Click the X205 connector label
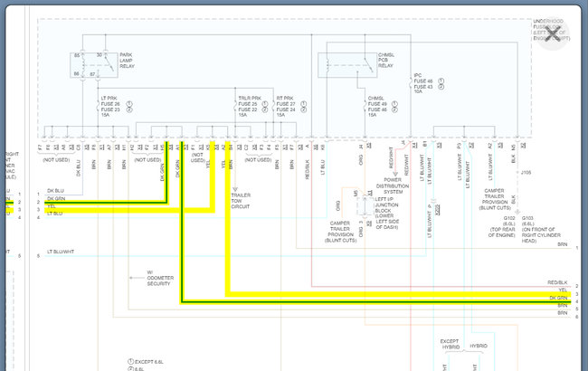 tap(438, 209)
